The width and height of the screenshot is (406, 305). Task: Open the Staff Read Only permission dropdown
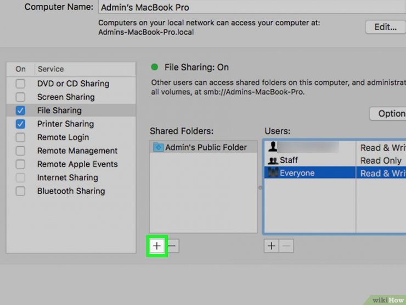pyautogui.click(x=381, y=160)
